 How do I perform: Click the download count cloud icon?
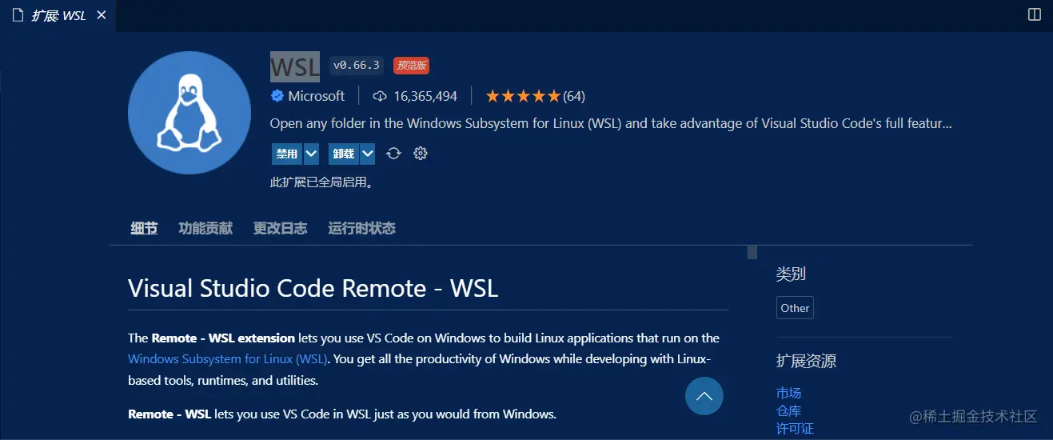pyautogui.click(x=380, y=96)
